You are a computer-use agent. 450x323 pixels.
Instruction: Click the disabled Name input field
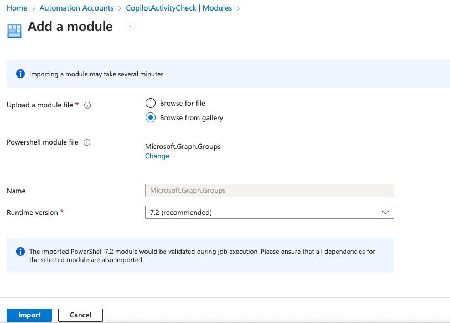coord(269,191)
